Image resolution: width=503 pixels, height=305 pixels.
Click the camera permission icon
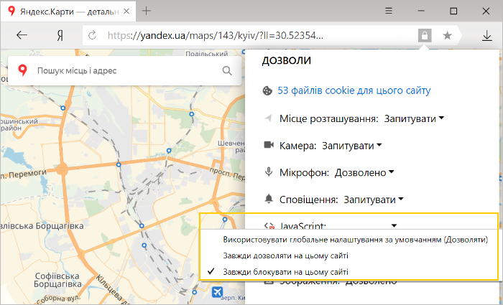(269, 145)
